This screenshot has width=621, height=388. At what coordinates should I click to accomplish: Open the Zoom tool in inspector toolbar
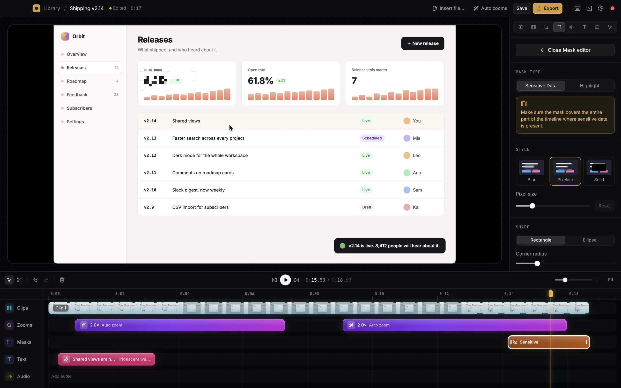click(521, 27)
